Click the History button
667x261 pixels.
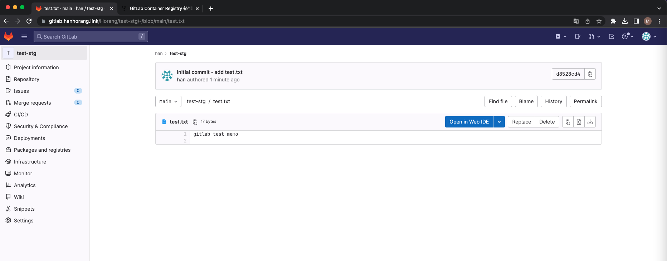click(x=554, y=101)
